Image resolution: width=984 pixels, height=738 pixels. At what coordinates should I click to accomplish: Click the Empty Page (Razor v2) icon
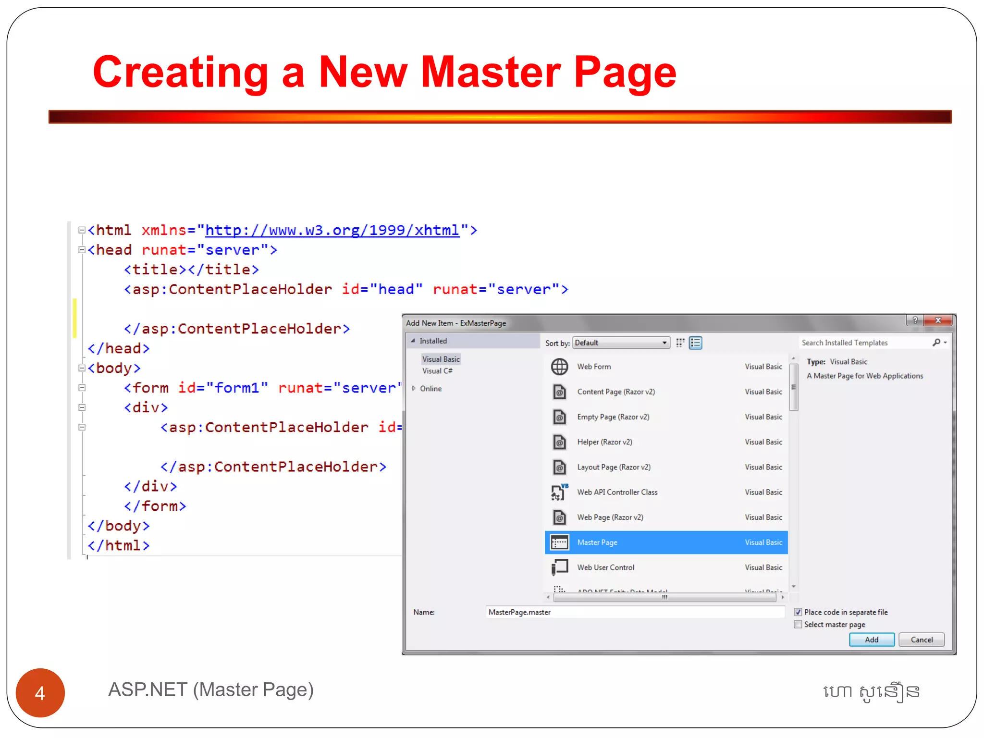(x=559, y=417)
